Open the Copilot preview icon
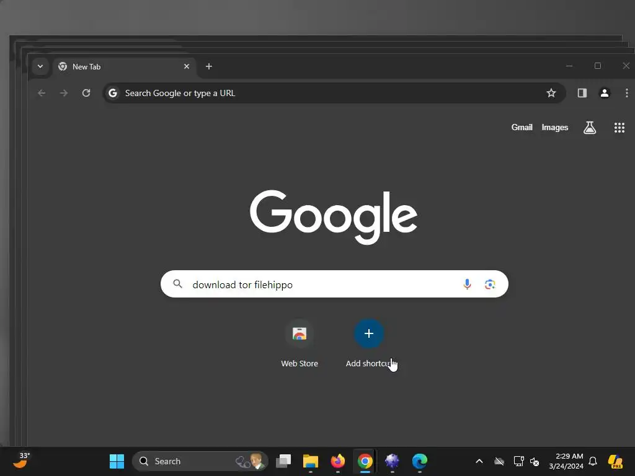This screenshot has width=635, height=476. pos(616,461)
